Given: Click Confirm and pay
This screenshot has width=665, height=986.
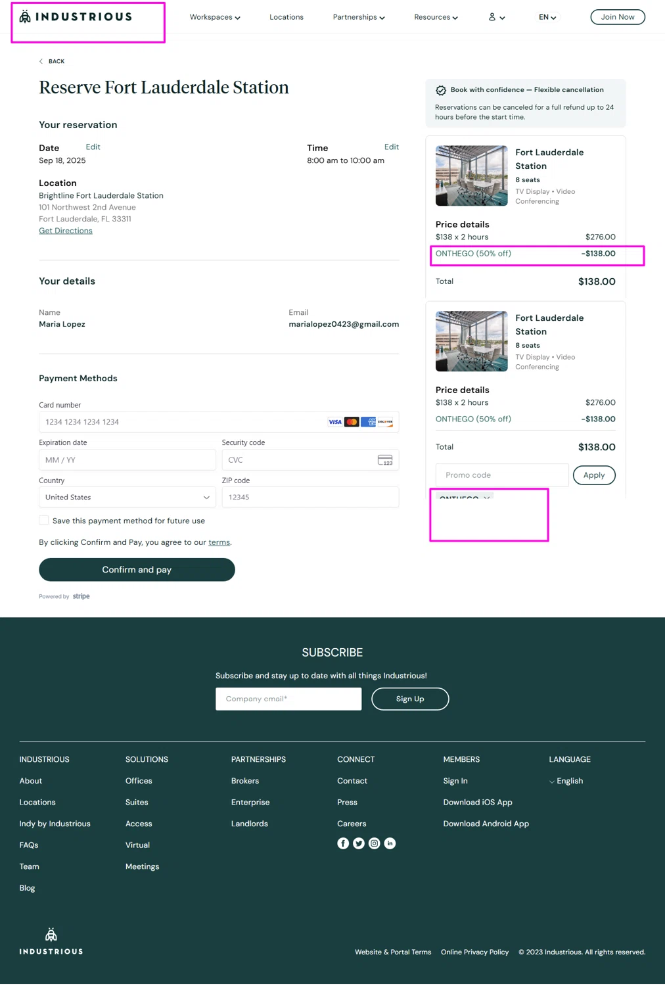Looking at the screenshot, I should 137,570.
